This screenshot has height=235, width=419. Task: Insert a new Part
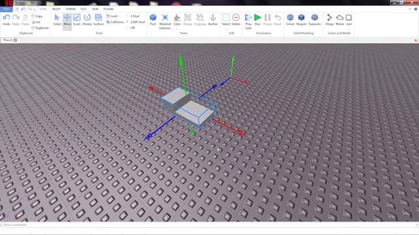153,20
